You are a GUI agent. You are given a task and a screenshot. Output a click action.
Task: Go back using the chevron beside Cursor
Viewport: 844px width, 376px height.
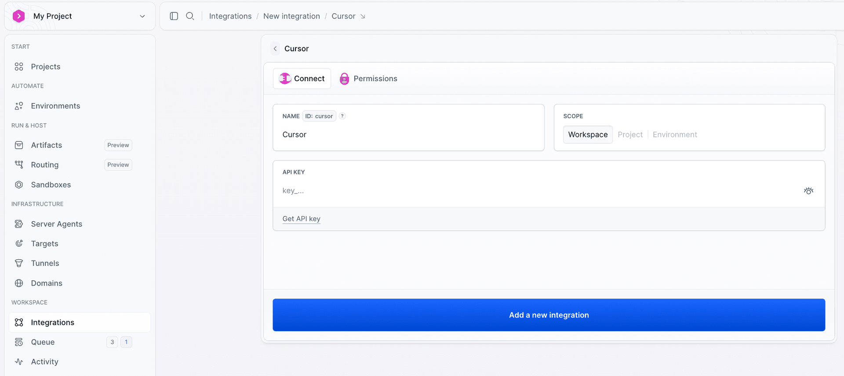click(x=275, y=49)
